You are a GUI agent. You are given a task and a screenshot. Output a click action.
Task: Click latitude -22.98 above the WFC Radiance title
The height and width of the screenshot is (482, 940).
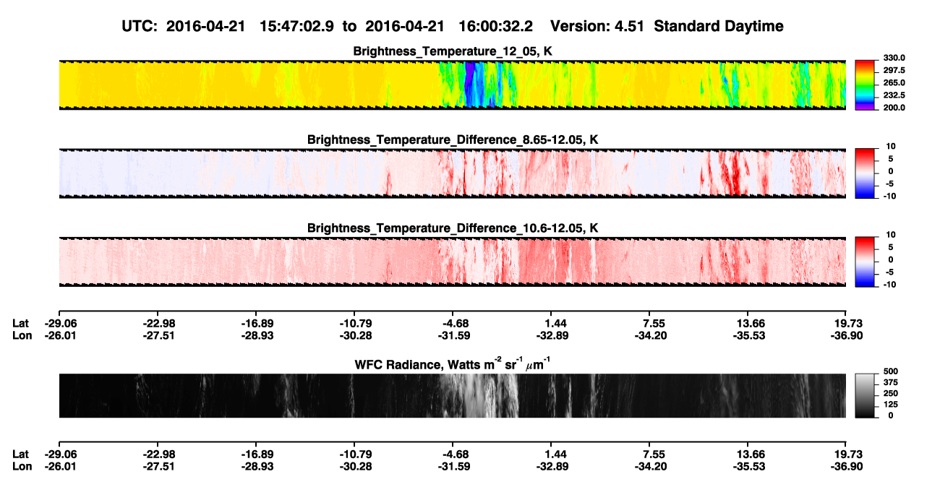coord(158,323)
